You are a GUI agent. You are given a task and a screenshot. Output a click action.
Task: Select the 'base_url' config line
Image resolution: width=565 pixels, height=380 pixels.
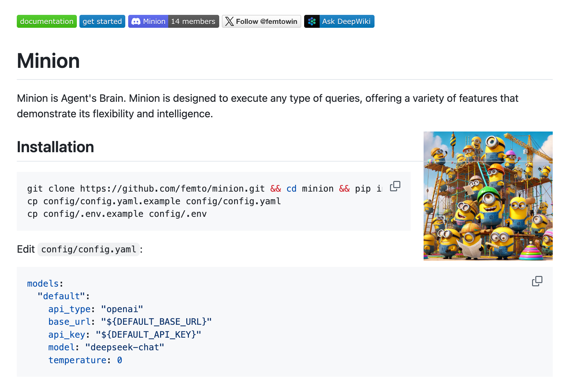click(x=130, y=322)
